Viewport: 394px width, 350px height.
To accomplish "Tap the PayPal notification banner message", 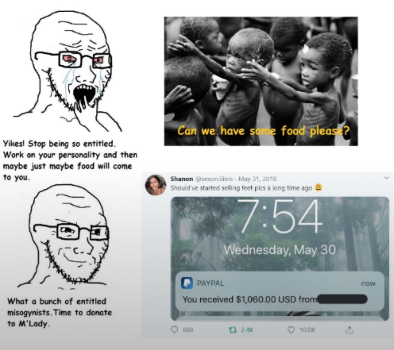I will (279, 291).
